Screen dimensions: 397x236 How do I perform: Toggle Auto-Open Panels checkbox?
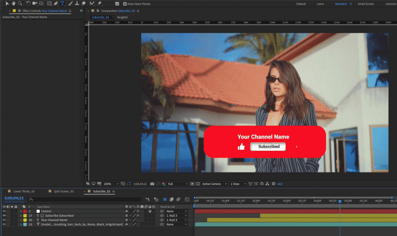[x=125, y=4]
